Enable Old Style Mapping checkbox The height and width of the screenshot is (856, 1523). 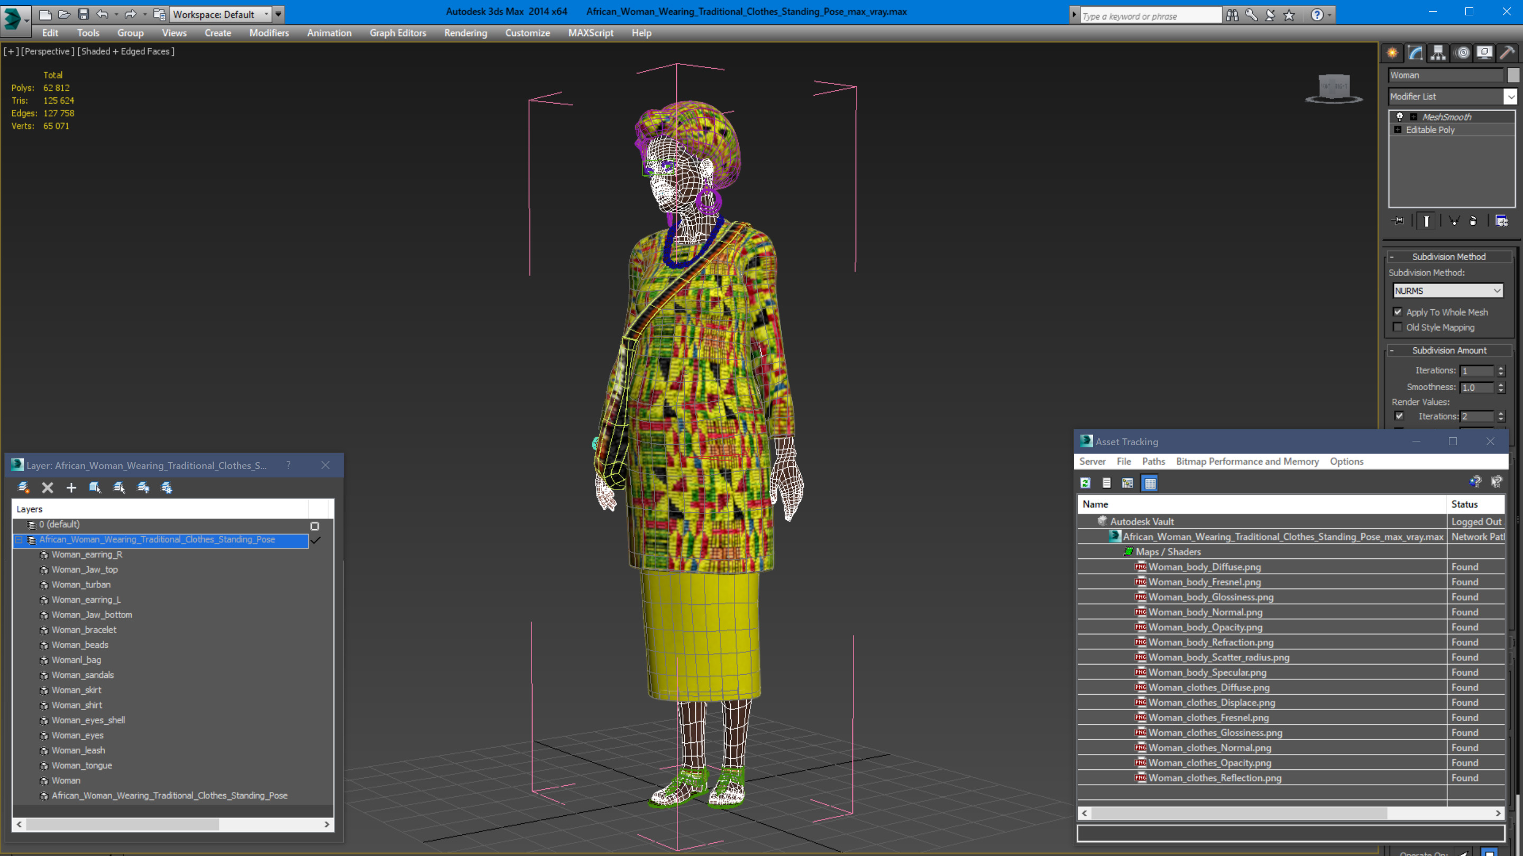coord(1398,327)
